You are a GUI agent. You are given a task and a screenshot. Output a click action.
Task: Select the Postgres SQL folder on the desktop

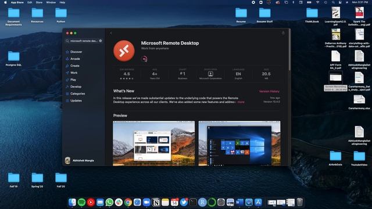tap(13, 58)
